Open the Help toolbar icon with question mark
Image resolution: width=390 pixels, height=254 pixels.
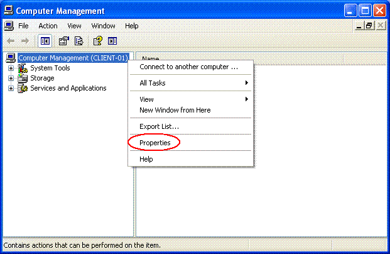click(x=98, y=41)
